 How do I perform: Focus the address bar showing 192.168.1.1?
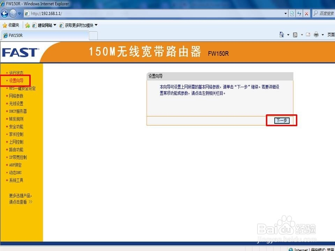[x=156, y=14]
